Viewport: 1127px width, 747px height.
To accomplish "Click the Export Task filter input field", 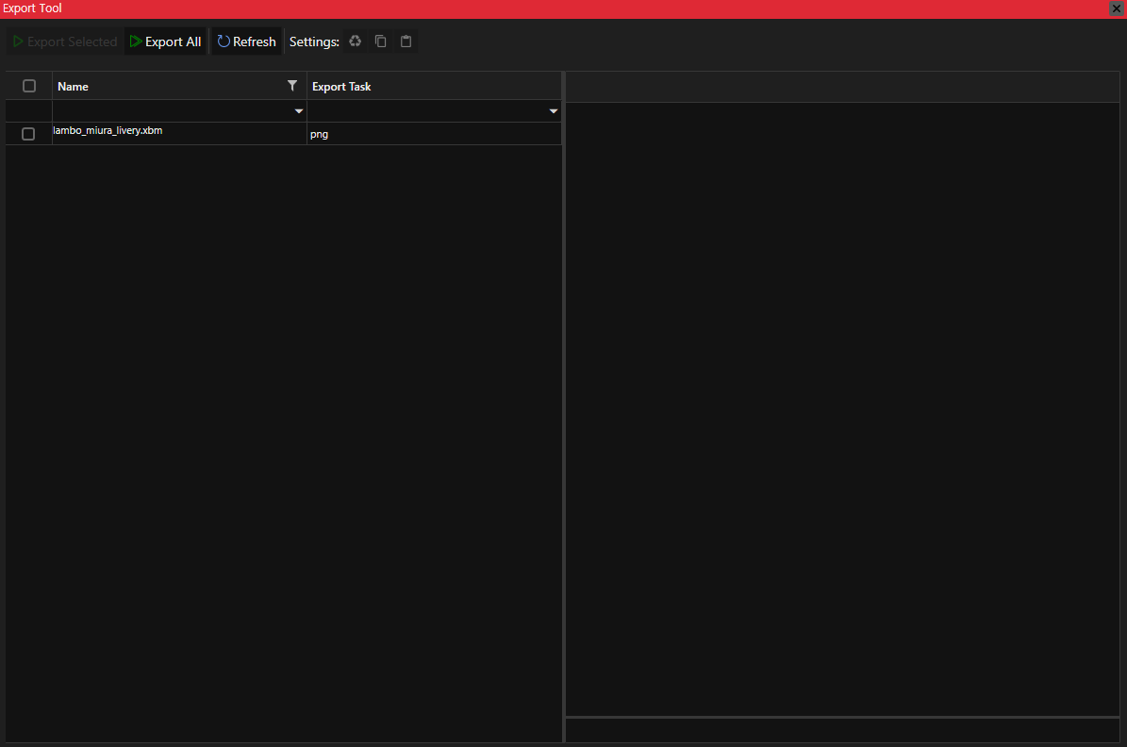I will tap(424, 111).
